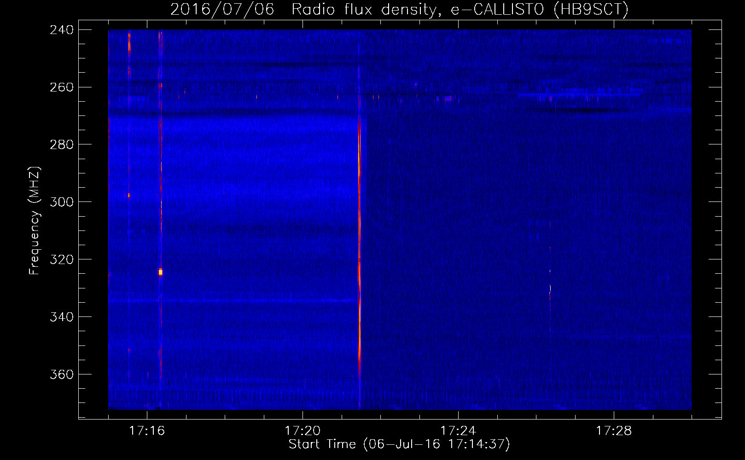Select the 340 frequency axis label
This screenshot has height=460, width=745.
point(62,317)
